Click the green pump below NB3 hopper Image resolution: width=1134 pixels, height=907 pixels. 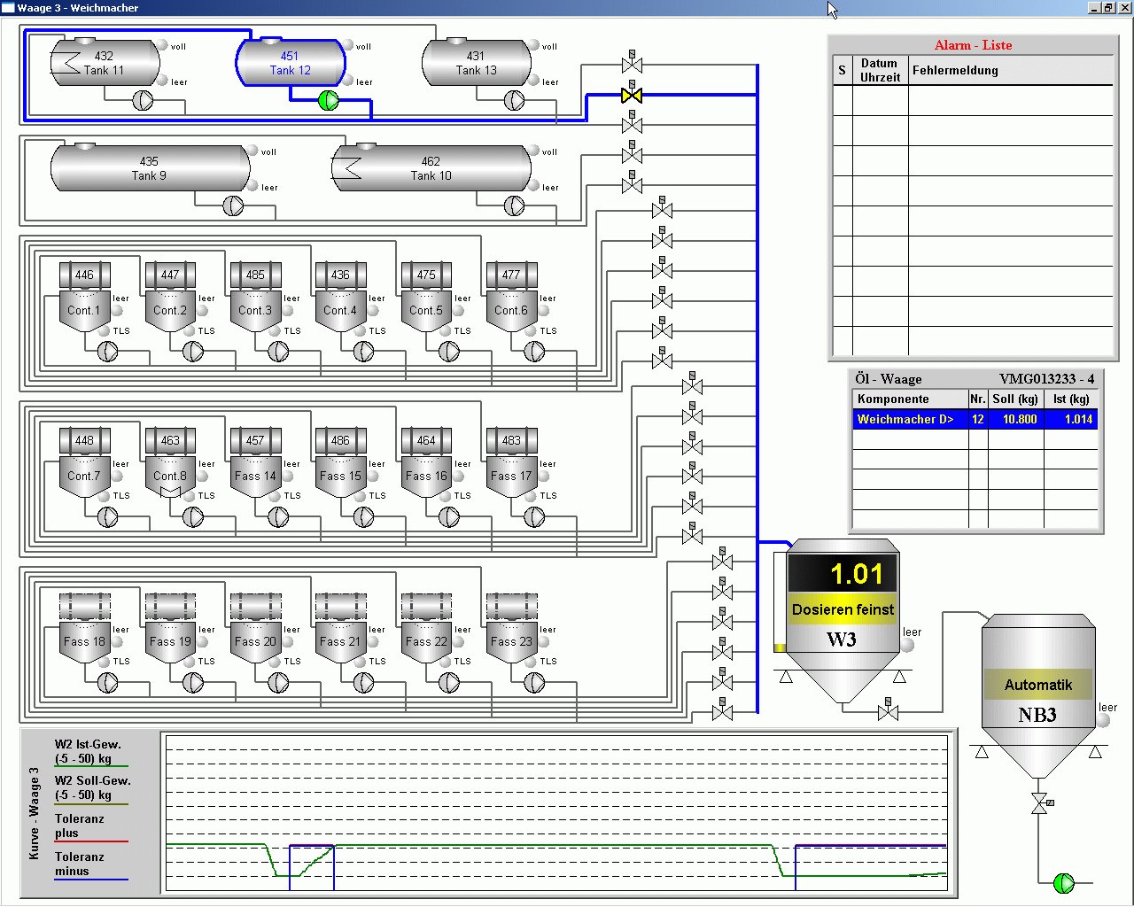[1064, 883]
